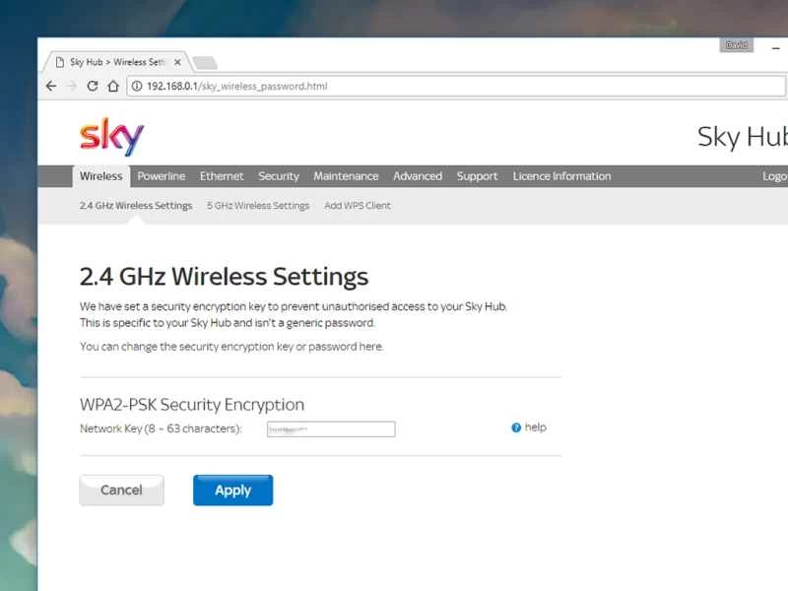
Task: Click Add WPS Client
Action: pyautogui.click(x=357, y=205)
